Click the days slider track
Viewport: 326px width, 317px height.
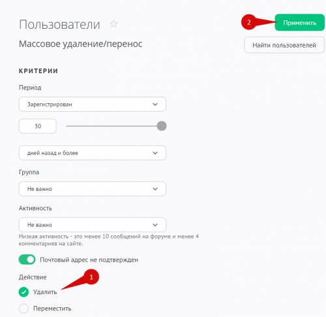113,126
